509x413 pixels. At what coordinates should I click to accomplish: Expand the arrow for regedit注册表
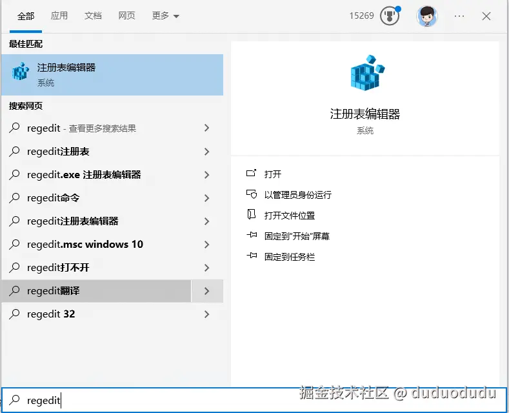(207, 151)
